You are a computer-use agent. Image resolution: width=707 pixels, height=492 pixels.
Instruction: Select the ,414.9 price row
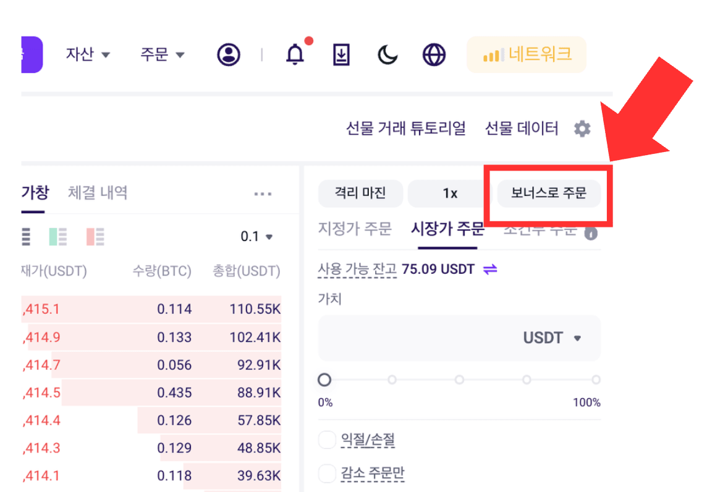pyautogui.click(x=151, y=337)
